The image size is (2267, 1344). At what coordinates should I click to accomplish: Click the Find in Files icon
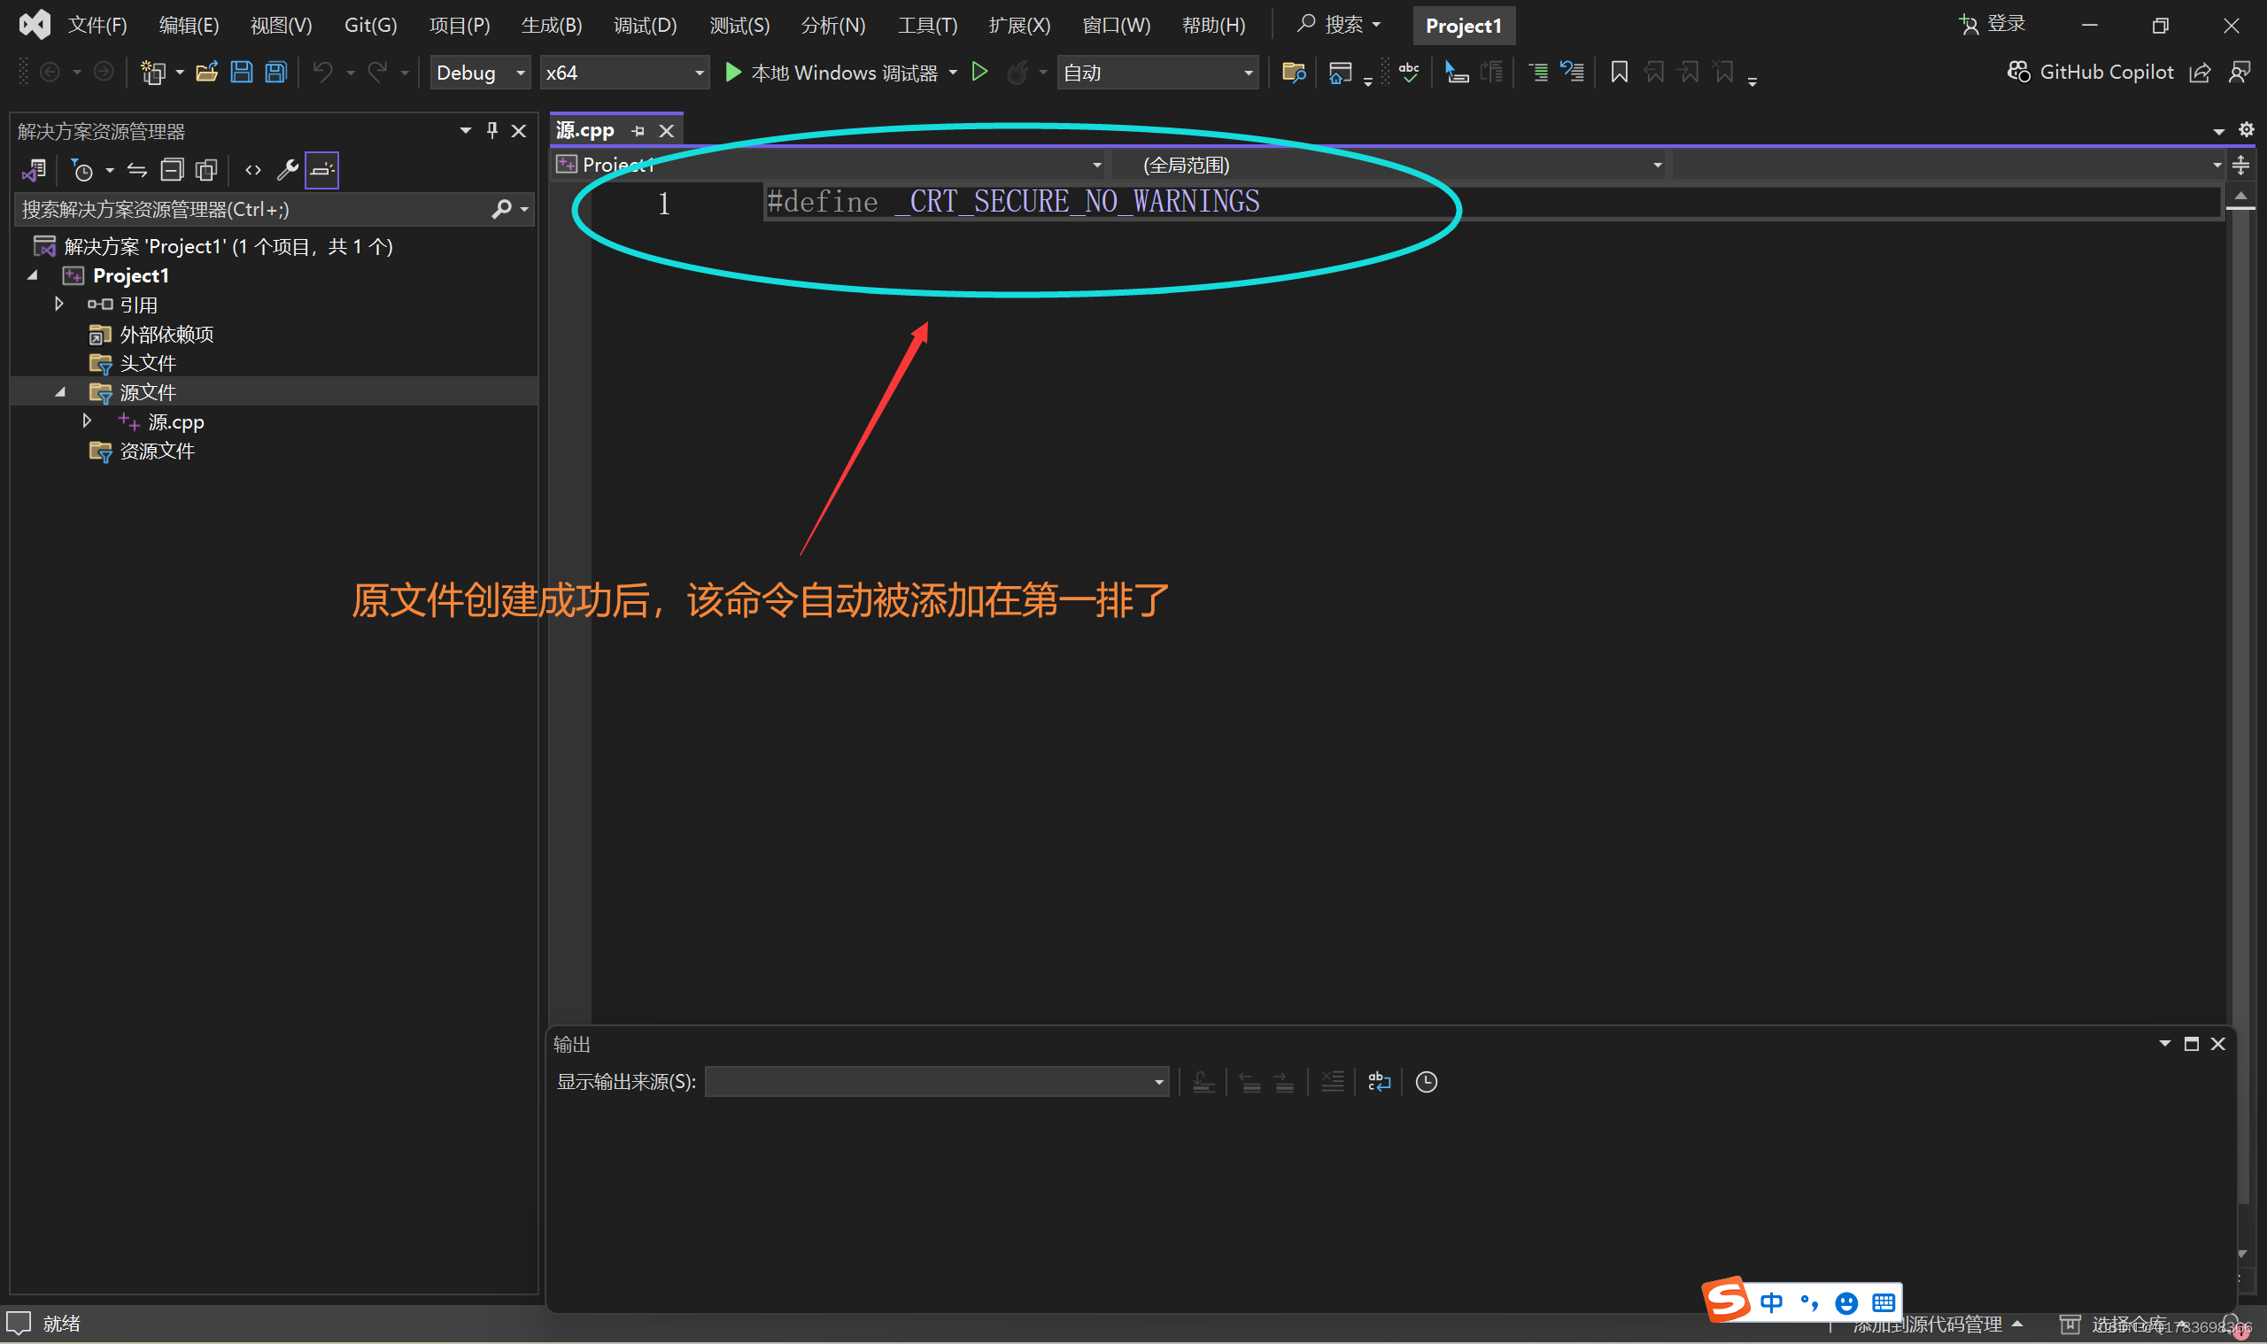[1294, 73]
